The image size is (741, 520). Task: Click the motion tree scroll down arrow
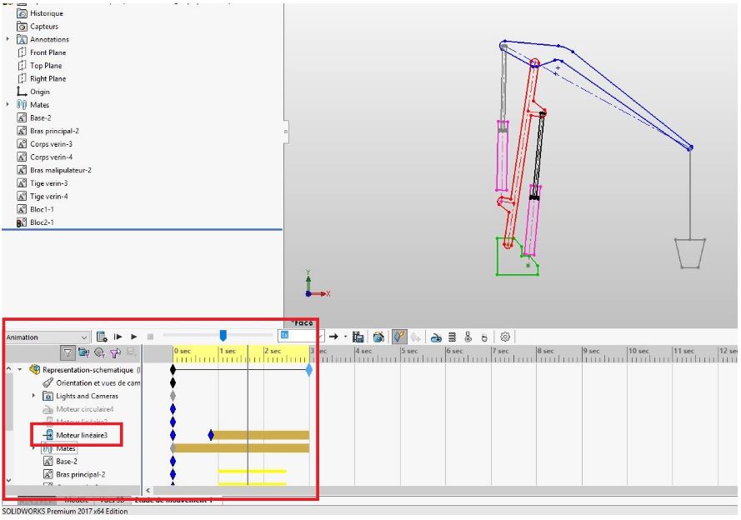(x=8, y=480)
